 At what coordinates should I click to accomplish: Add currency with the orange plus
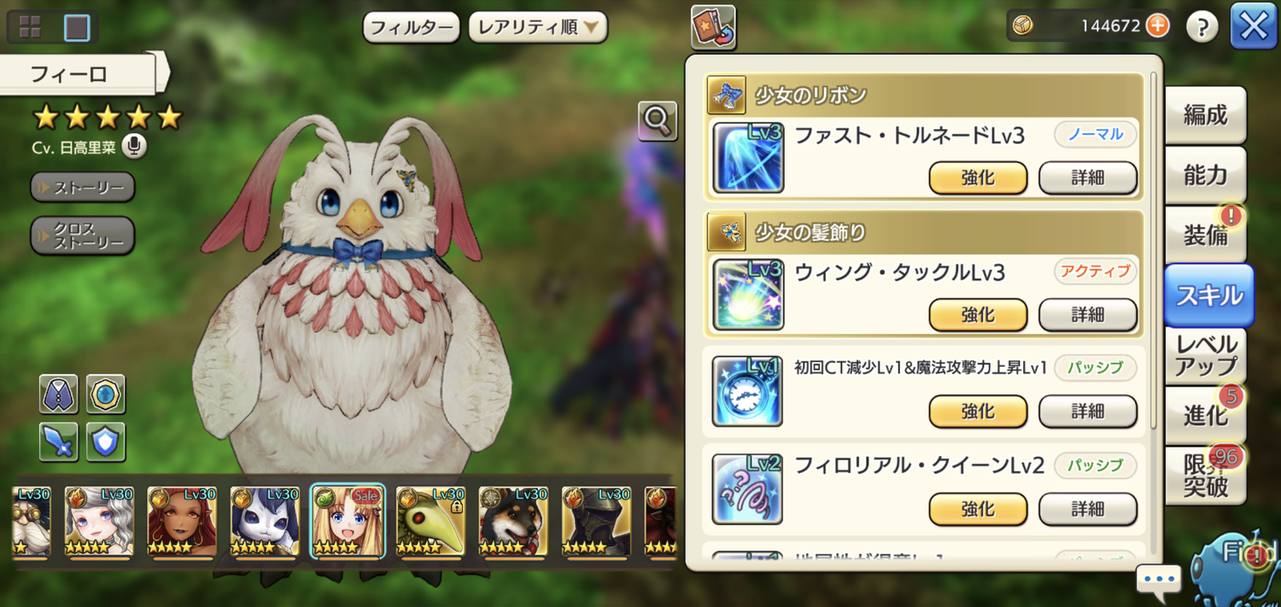click(x=1157, y=26)
